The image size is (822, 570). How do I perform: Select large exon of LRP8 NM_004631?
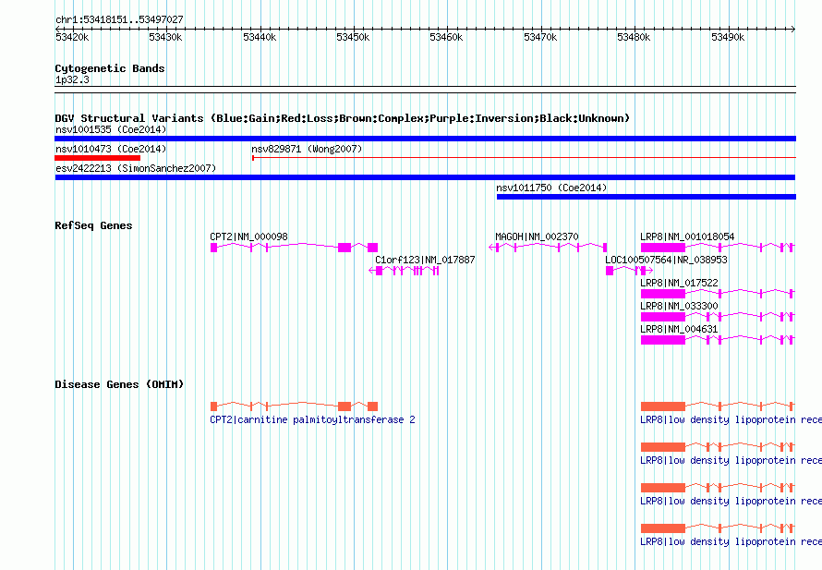pos(662,340)
